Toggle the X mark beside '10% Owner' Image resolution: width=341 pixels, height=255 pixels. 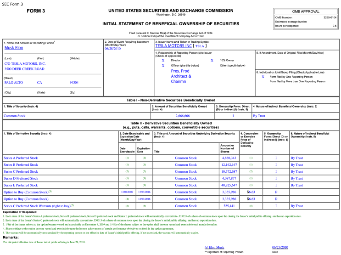point(212,60)
